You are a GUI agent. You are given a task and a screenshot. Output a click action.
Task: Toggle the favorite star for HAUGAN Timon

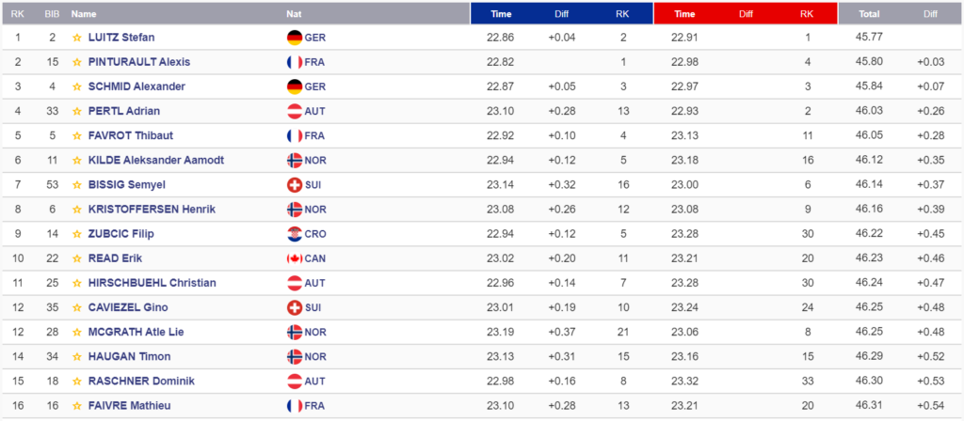click(77, 356)
